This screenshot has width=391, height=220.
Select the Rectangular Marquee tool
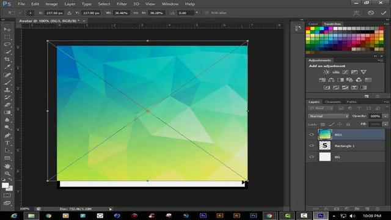point(7,37)
